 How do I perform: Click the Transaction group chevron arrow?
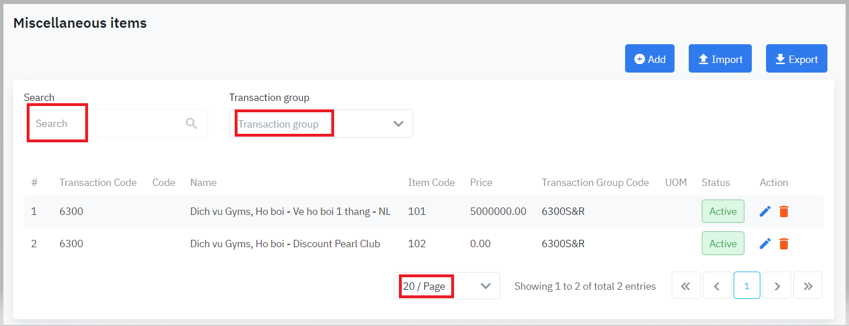[x=398, y=124]
